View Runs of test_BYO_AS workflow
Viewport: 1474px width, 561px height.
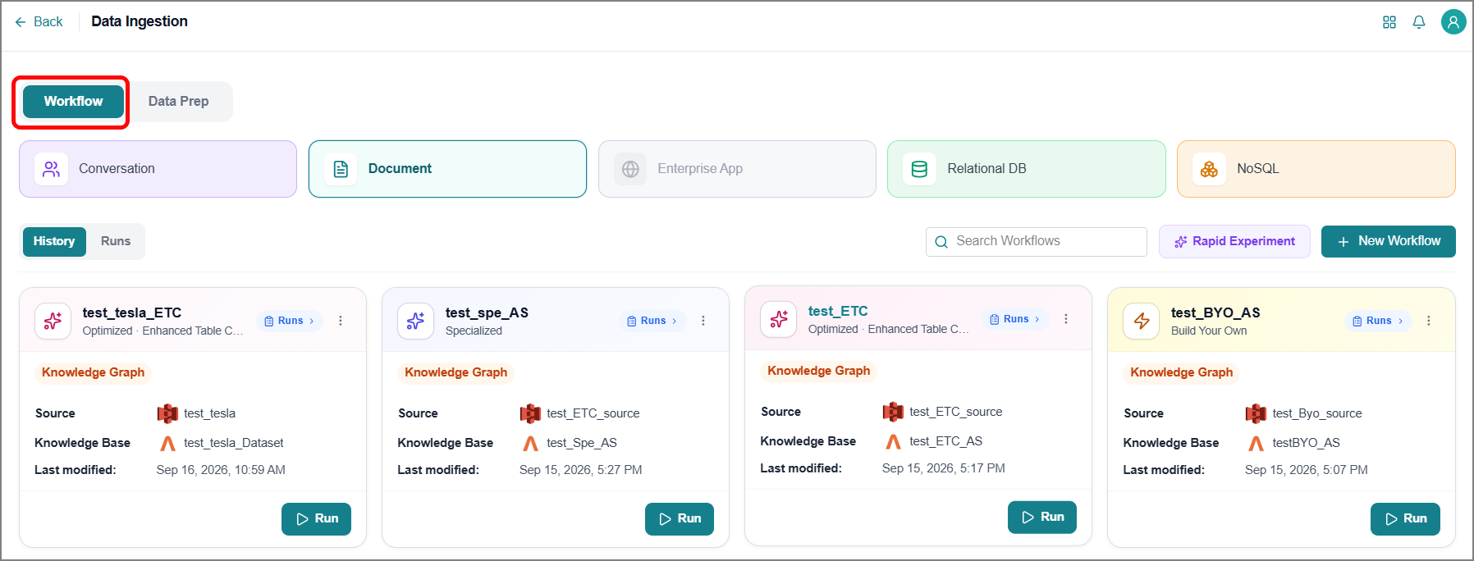click(x=1377, y=321)
